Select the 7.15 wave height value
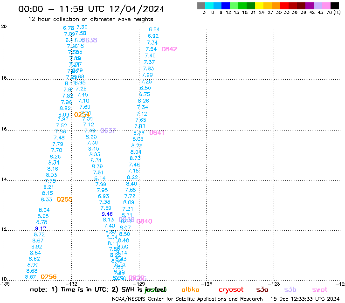 click(133, 171)
